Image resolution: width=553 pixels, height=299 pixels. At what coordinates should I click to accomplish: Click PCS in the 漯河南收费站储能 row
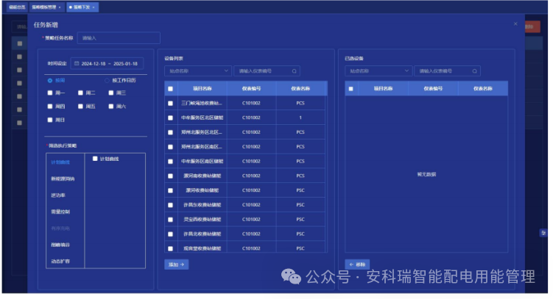pyautogui.click(x=300, y=176)
